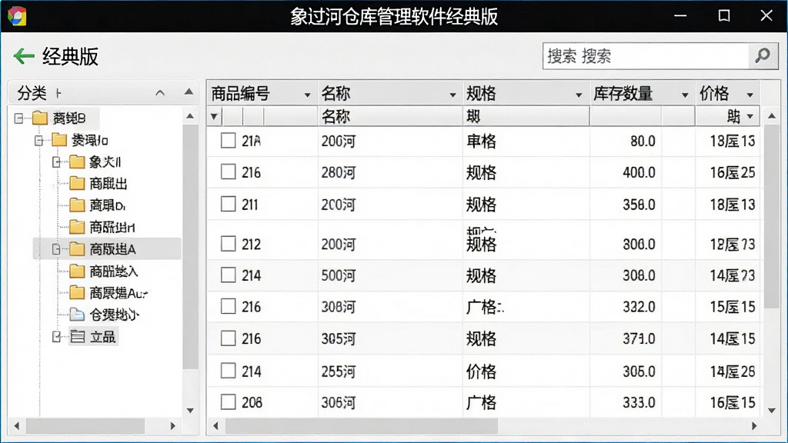The width and height of the screenshot is (788, 443).
Task: Collapse the root folder tree node
Action: 19,118
